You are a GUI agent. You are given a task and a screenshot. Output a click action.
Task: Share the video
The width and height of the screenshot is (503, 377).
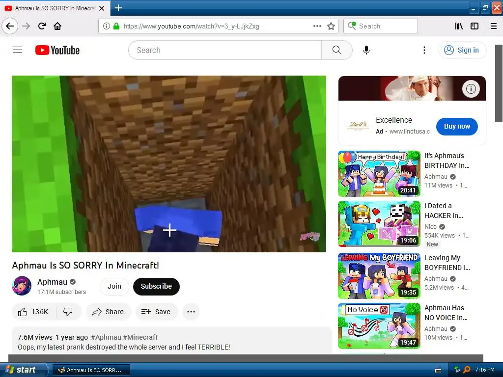[108, 312]
